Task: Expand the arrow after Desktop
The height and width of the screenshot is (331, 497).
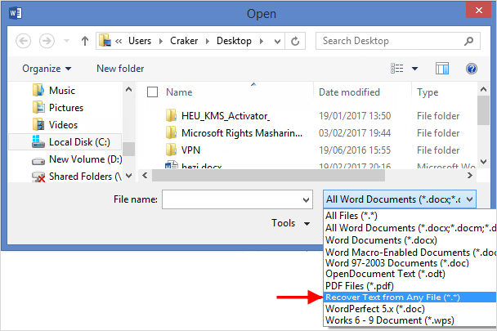Action: (x=262, y=41)
